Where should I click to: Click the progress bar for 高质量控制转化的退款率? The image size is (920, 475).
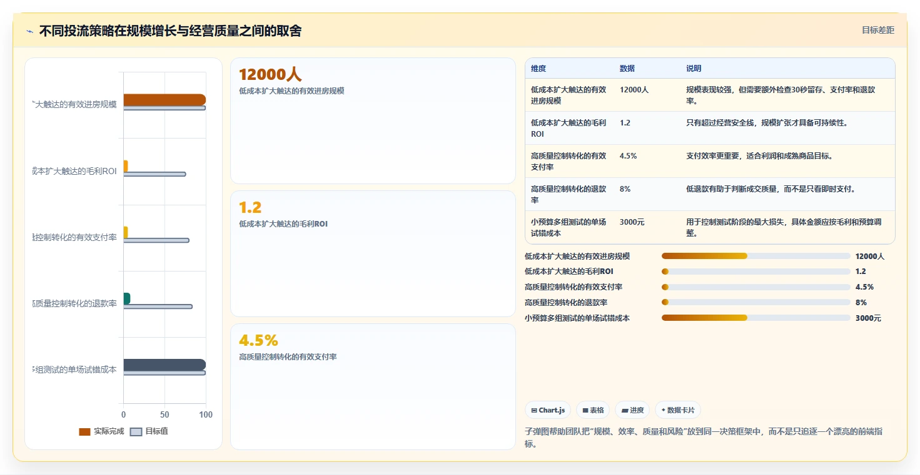[x=756, y=303]
